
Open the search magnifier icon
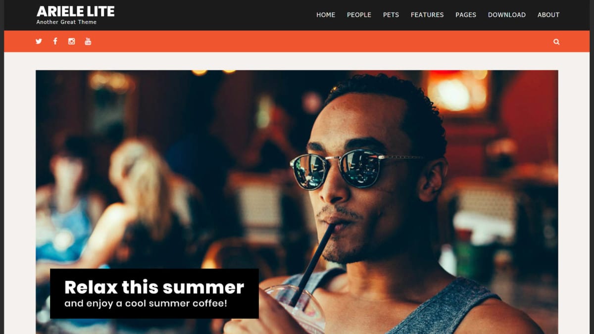click(x=556, y=42)
